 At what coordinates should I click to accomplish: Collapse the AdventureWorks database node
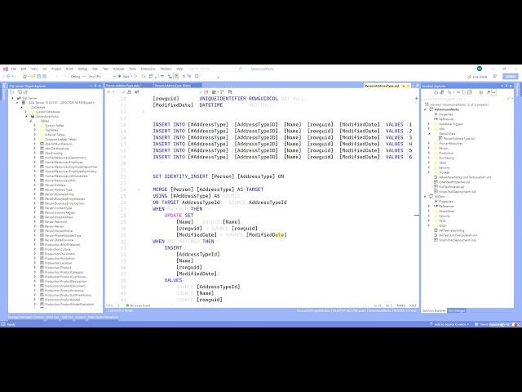pyautogui.click(x=26, y=116)
